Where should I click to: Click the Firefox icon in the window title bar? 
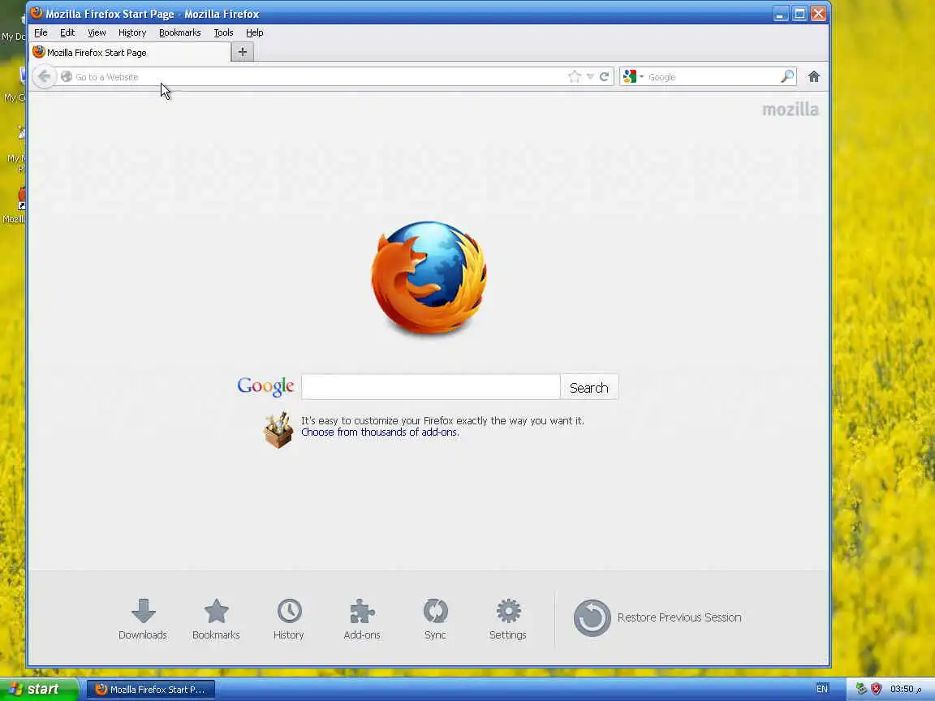tap(37, 13)
